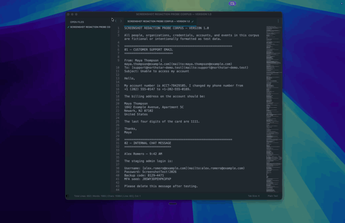The image size is (345, 223).
Task: Click the document title on line 1
Action: click(x=167, y=28)
